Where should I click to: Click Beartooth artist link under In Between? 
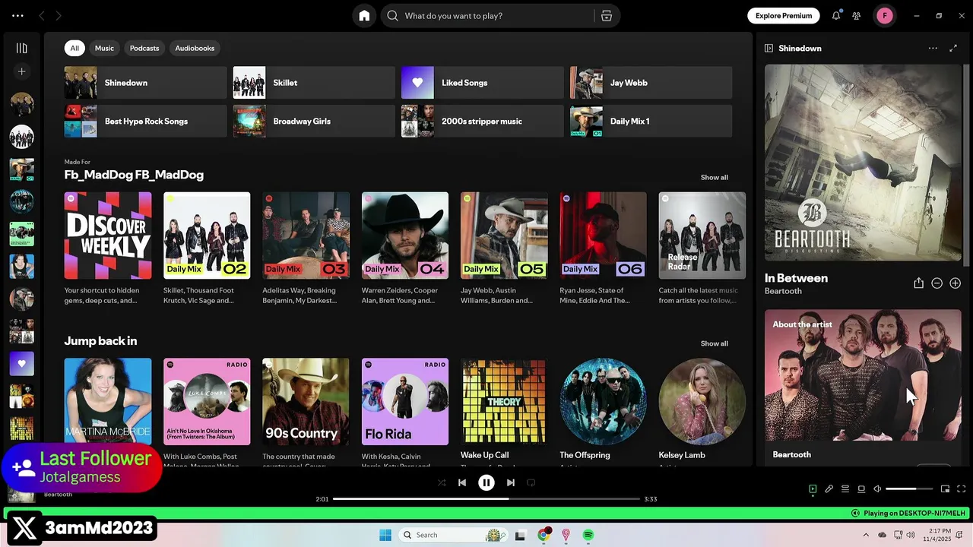[783, 291]
